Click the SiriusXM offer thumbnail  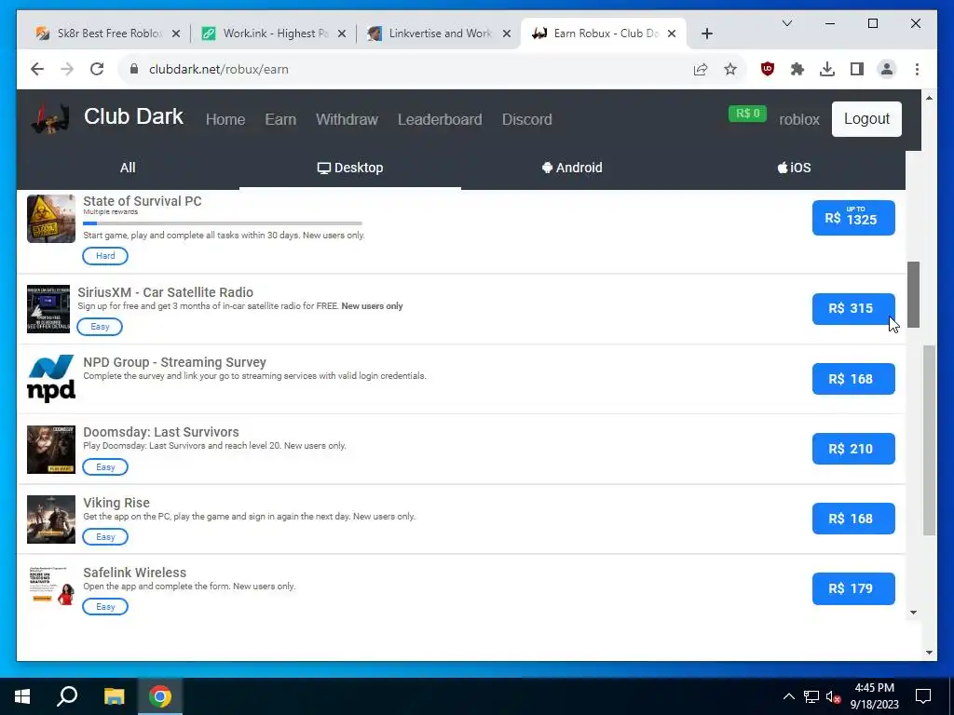point(48,309)
